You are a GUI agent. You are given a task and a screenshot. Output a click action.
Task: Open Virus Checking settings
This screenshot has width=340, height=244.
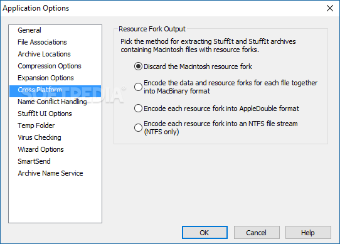40,137
